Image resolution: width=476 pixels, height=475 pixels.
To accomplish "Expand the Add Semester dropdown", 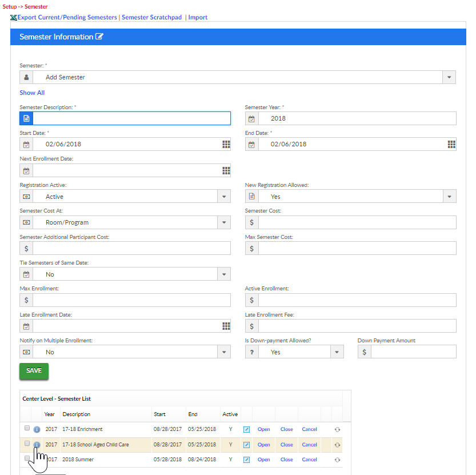I will pyautogui.click(x=449, y=77).
